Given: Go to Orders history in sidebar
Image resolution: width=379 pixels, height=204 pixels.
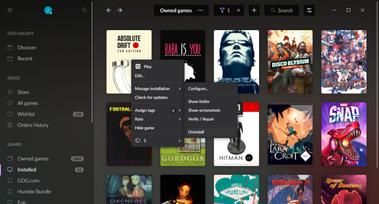Looking at the screenshot, I should coord(33,125).
